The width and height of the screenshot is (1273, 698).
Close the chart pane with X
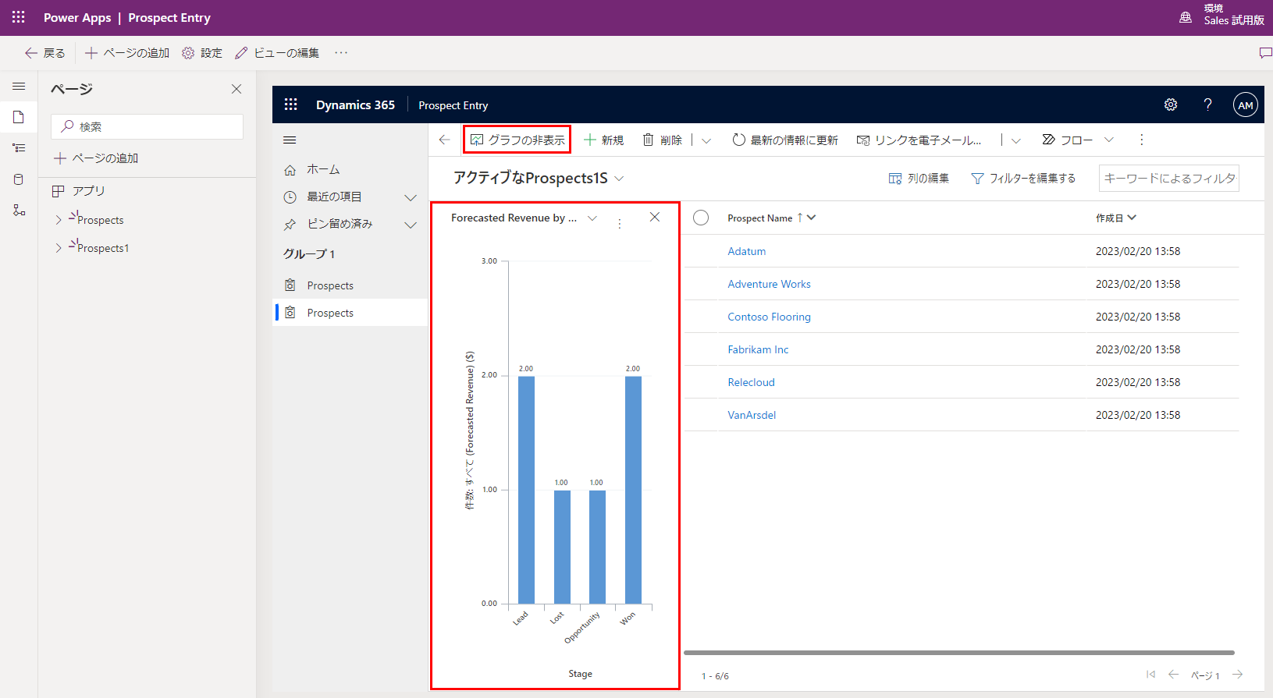(655, 217)
